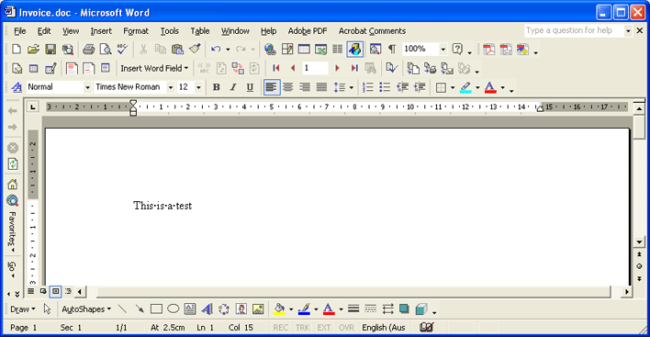Screen dimensions: 650x337
Task: Cut selection with the scissors icon
Action: click(x=143, y=50)
